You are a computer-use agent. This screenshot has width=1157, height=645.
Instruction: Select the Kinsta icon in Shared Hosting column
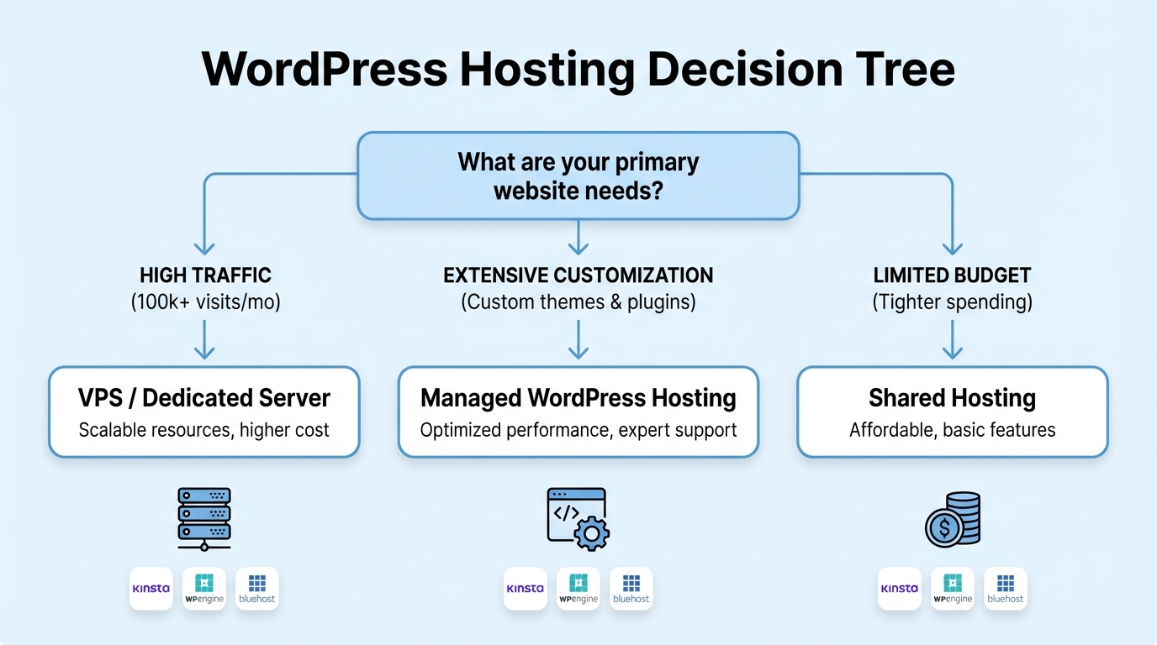tap(899, 589)
